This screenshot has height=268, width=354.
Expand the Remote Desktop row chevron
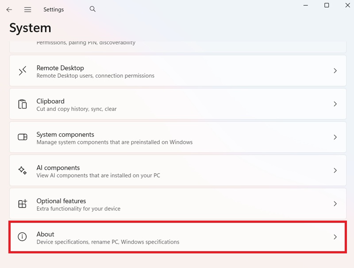335,71
